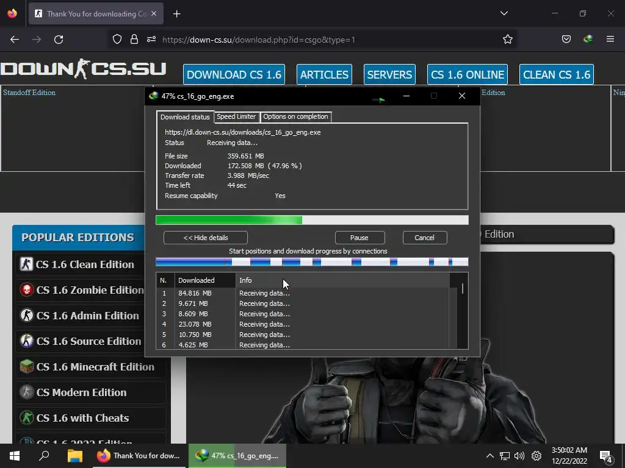
Task: Open the site permissions icon in the address bar
Action: pos(151,40)
